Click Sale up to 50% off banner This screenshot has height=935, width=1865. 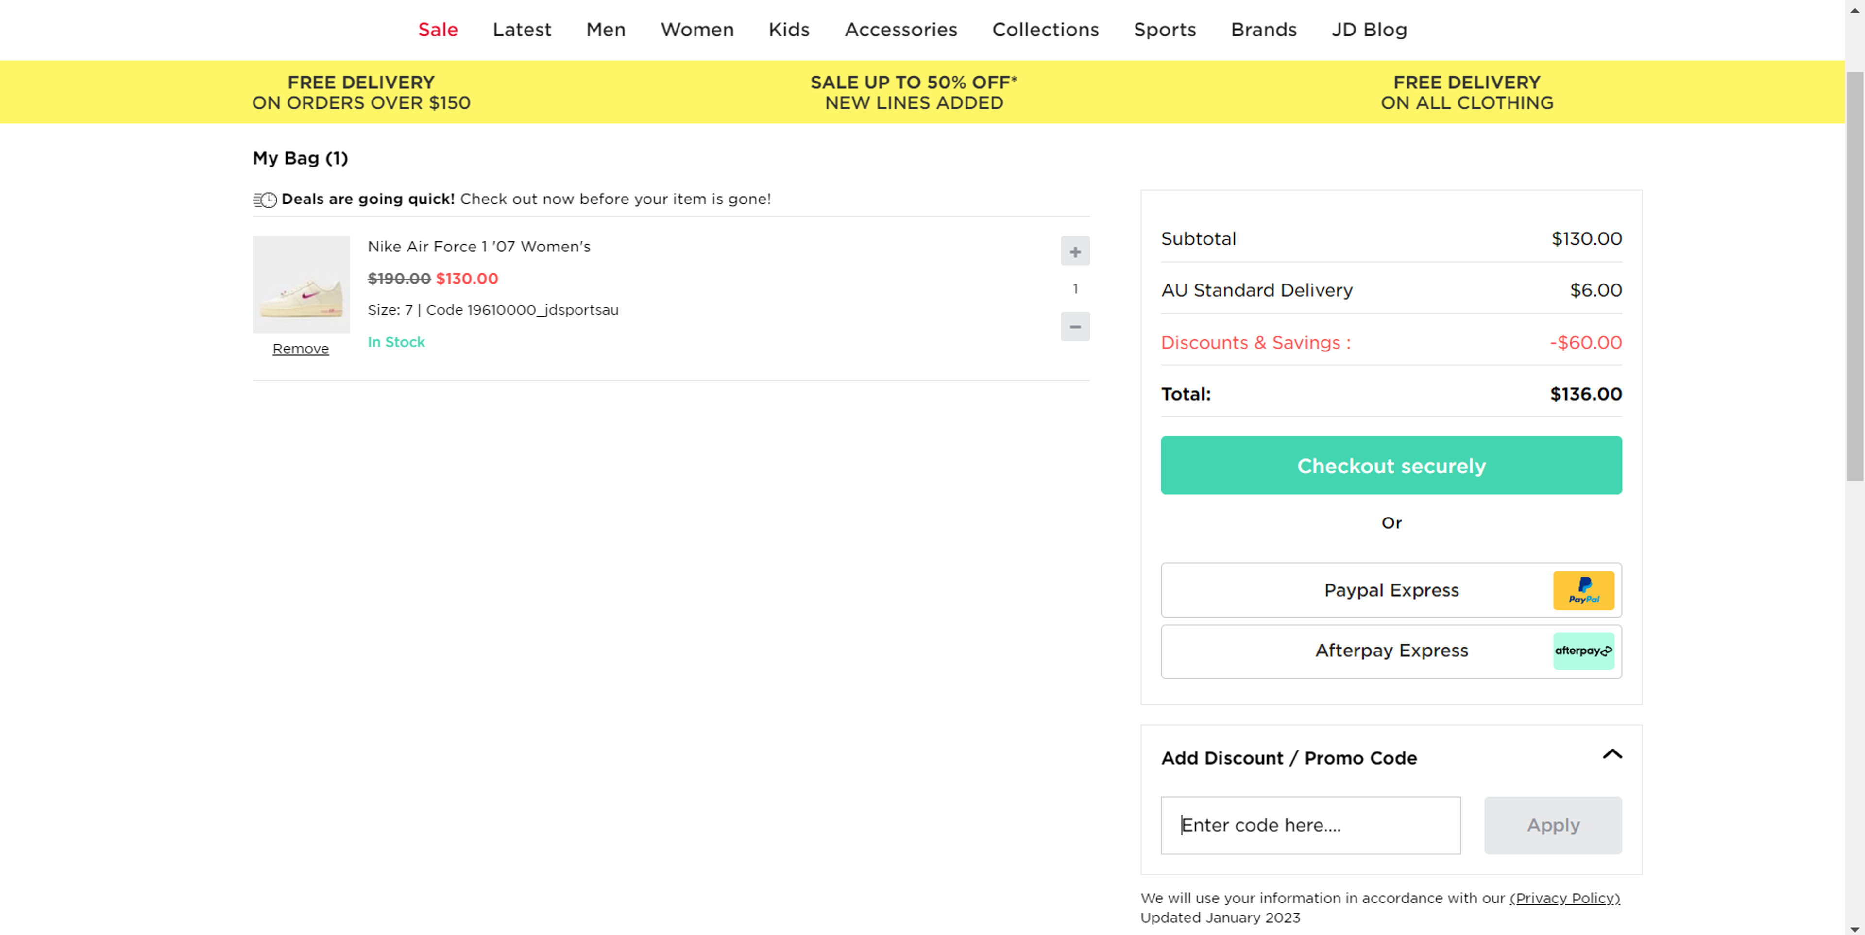[x=913, y=93]
